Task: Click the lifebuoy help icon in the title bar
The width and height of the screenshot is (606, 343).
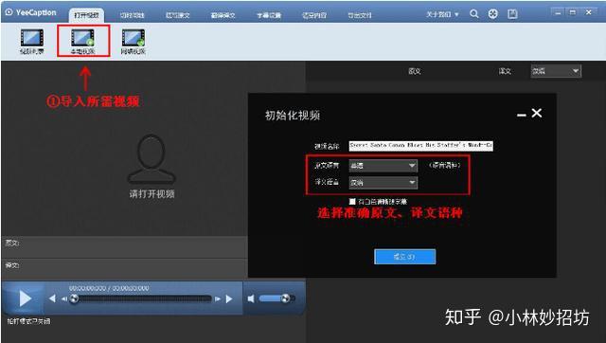Action: point(493,14)
